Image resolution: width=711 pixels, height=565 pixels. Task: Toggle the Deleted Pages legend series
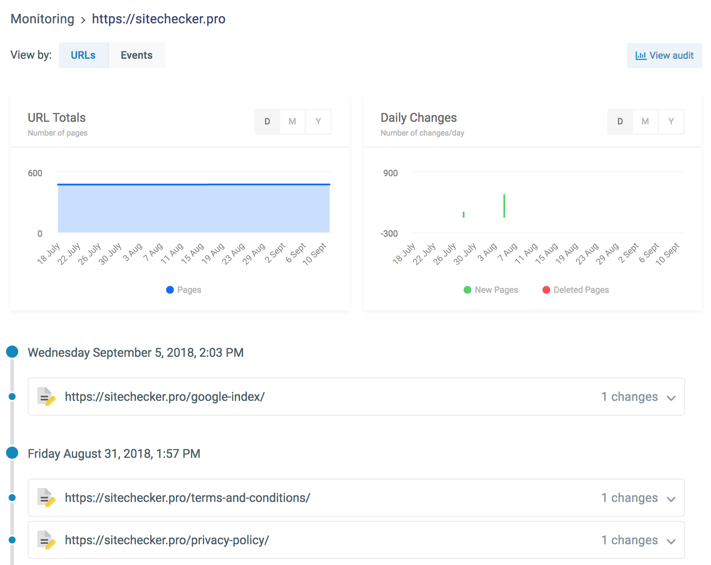576,290
